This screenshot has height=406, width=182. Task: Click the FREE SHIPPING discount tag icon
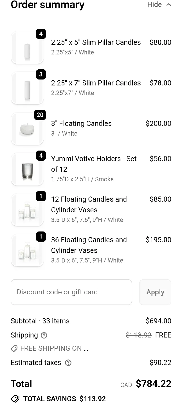[14, 349]
